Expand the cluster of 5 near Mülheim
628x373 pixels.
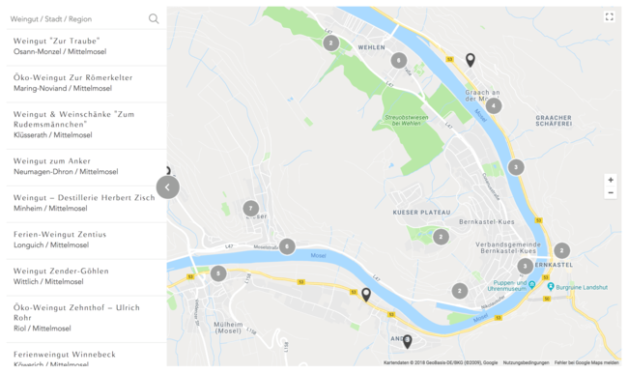218,273
